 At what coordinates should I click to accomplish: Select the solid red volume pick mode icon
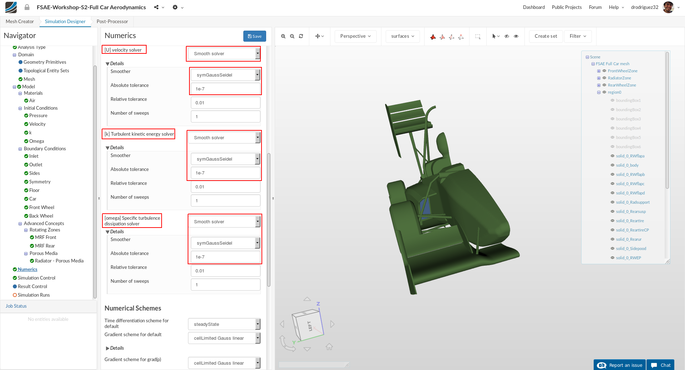coord(433,37)
